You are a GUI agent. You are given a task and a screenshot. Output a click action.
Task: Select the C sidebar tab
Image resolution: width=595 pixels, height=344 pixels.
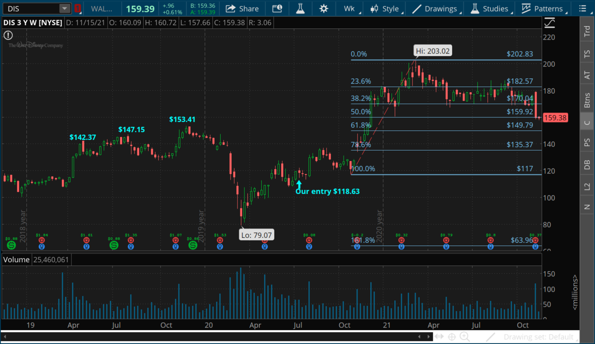click(587, 122)
